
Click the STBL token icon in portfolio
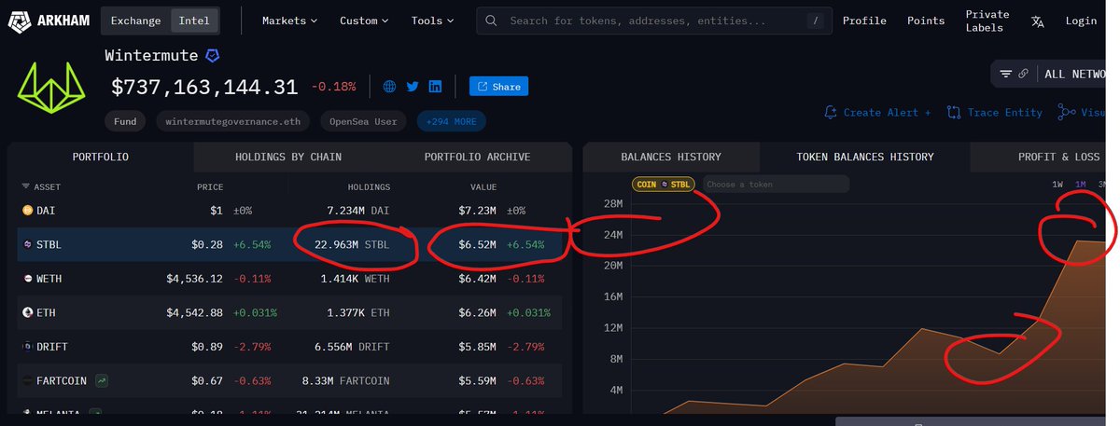point(26,245)
